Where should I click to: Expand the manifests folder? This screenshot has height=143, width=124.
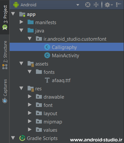pyautogui.click(x=21, y=22)
